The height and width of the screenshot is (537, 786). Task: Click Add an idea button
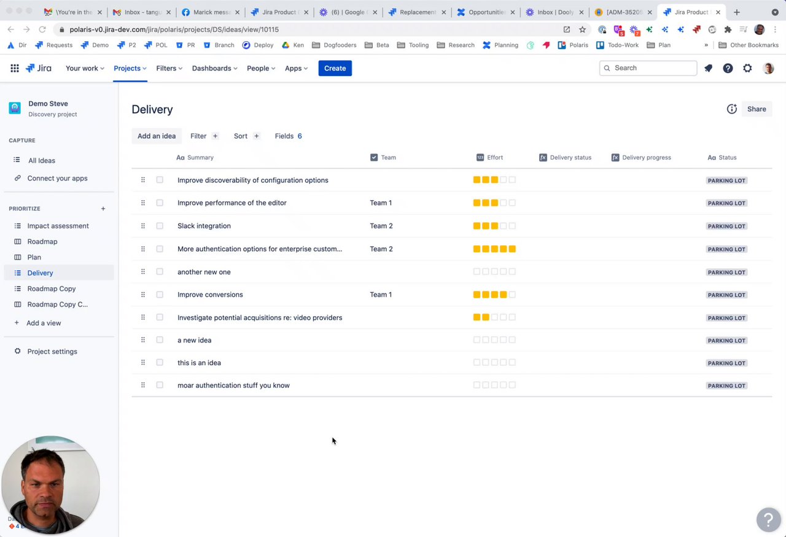(157, 136)
